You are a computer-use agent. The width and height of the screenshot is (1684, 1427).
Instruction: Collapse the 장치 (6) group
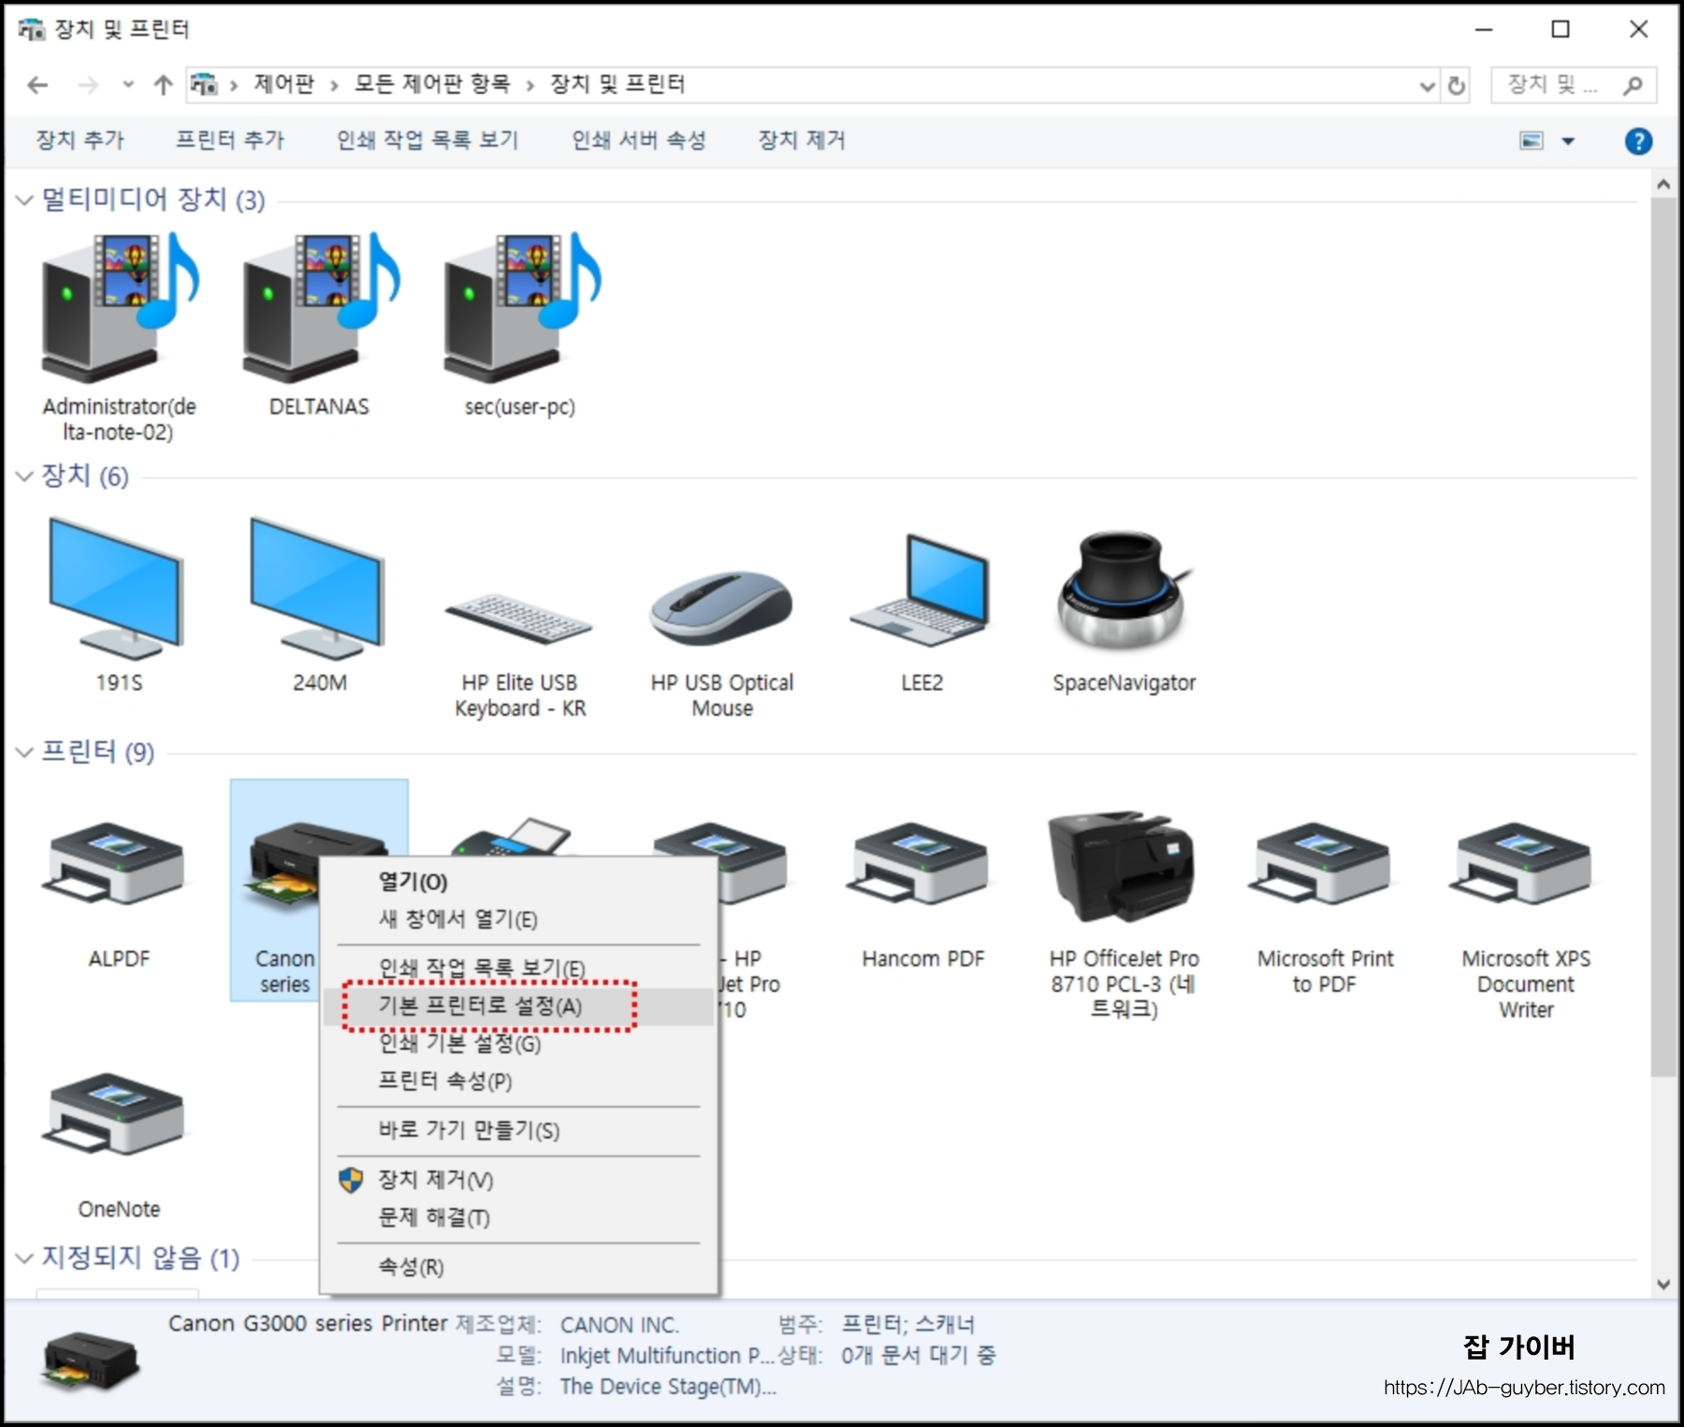25,476
